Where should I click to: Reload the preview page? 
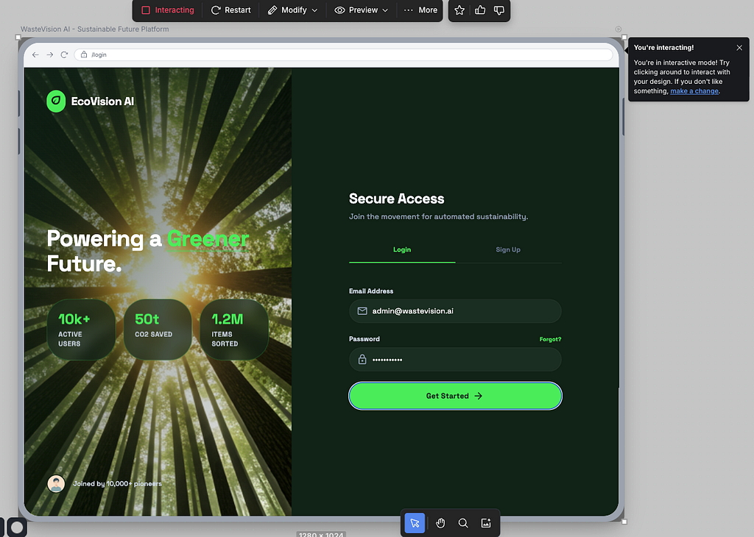click(x=64, y=54)
